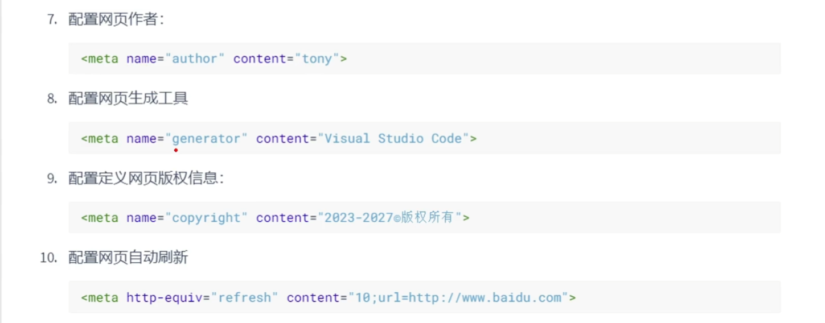This screenshot has width=825, height=323.
Task: Click the http://www.baidu.com URL text
Action: click(x=485, y=297)
